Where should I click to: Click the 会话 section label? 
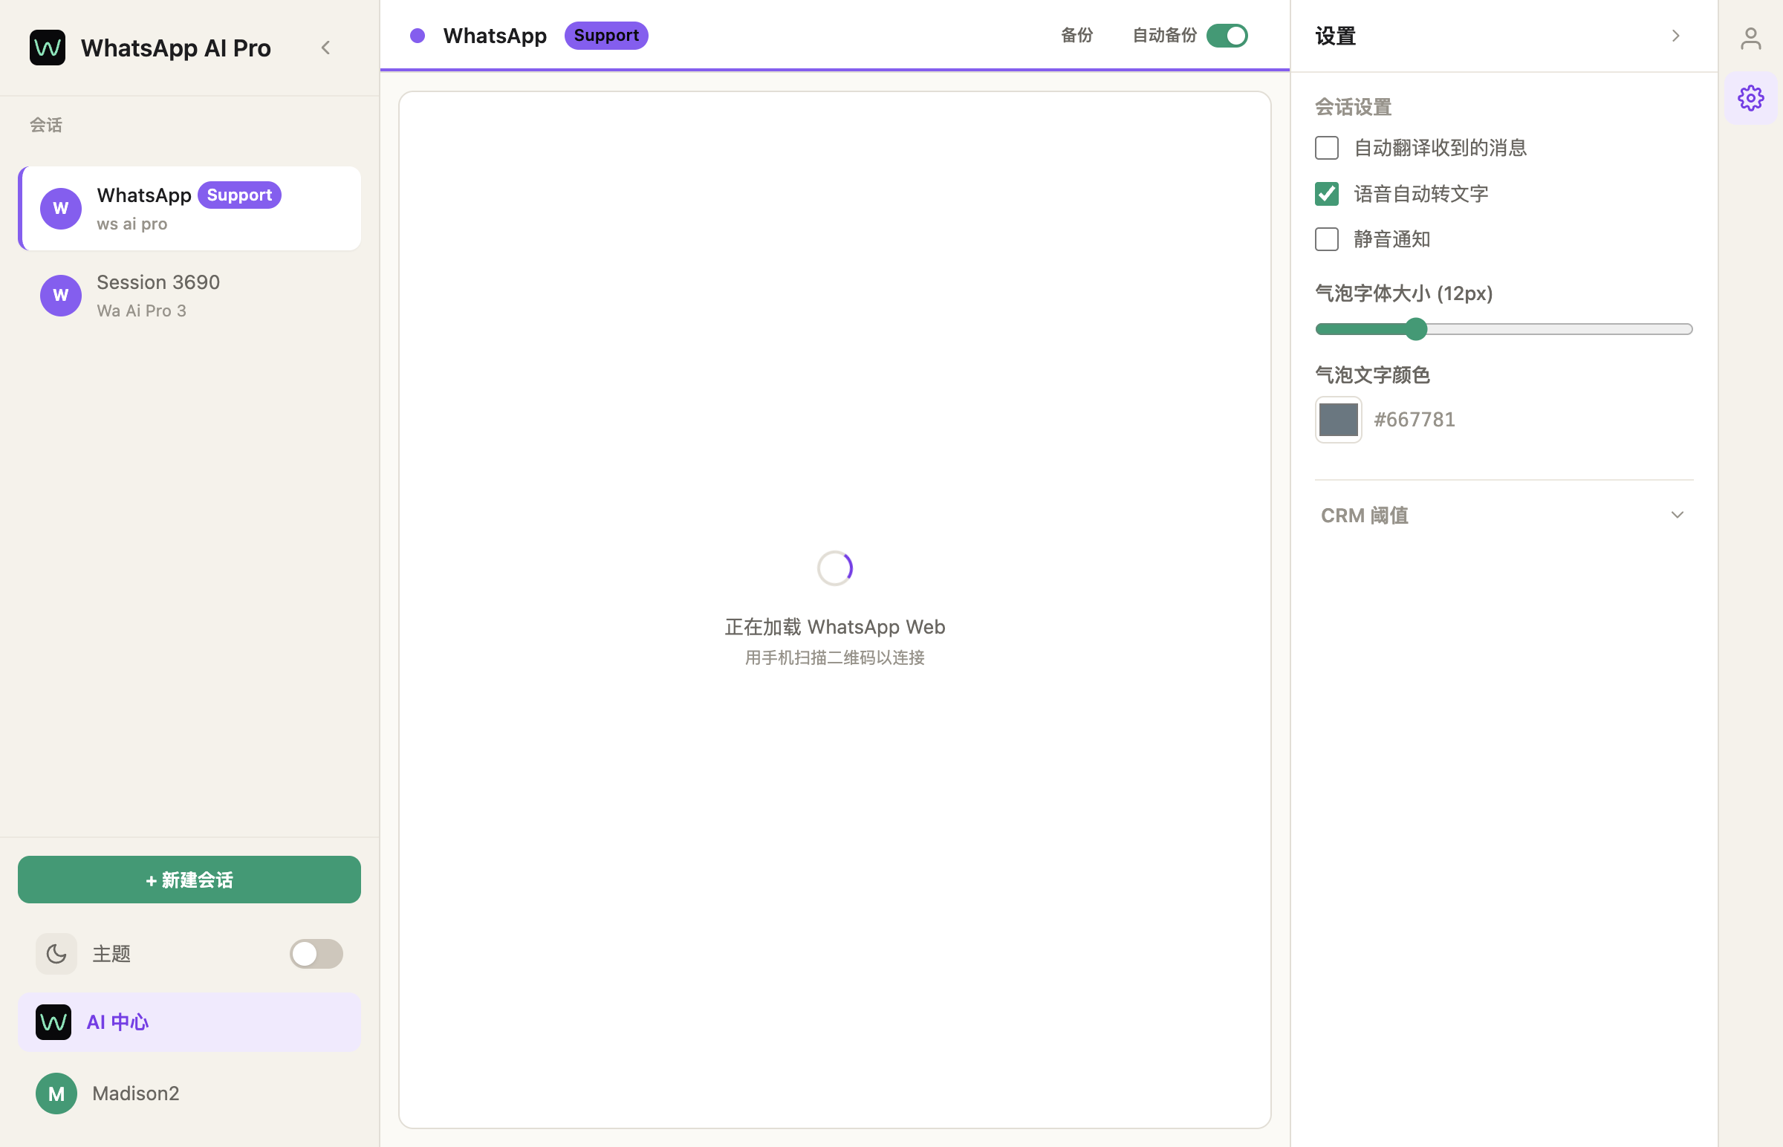point(46,125)
